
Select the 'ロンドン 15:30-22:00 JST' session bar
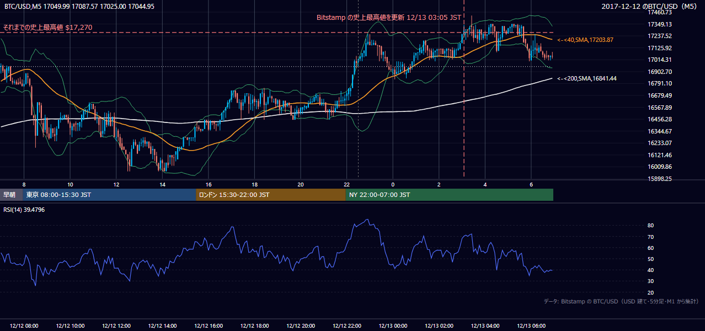pos(271,195)
